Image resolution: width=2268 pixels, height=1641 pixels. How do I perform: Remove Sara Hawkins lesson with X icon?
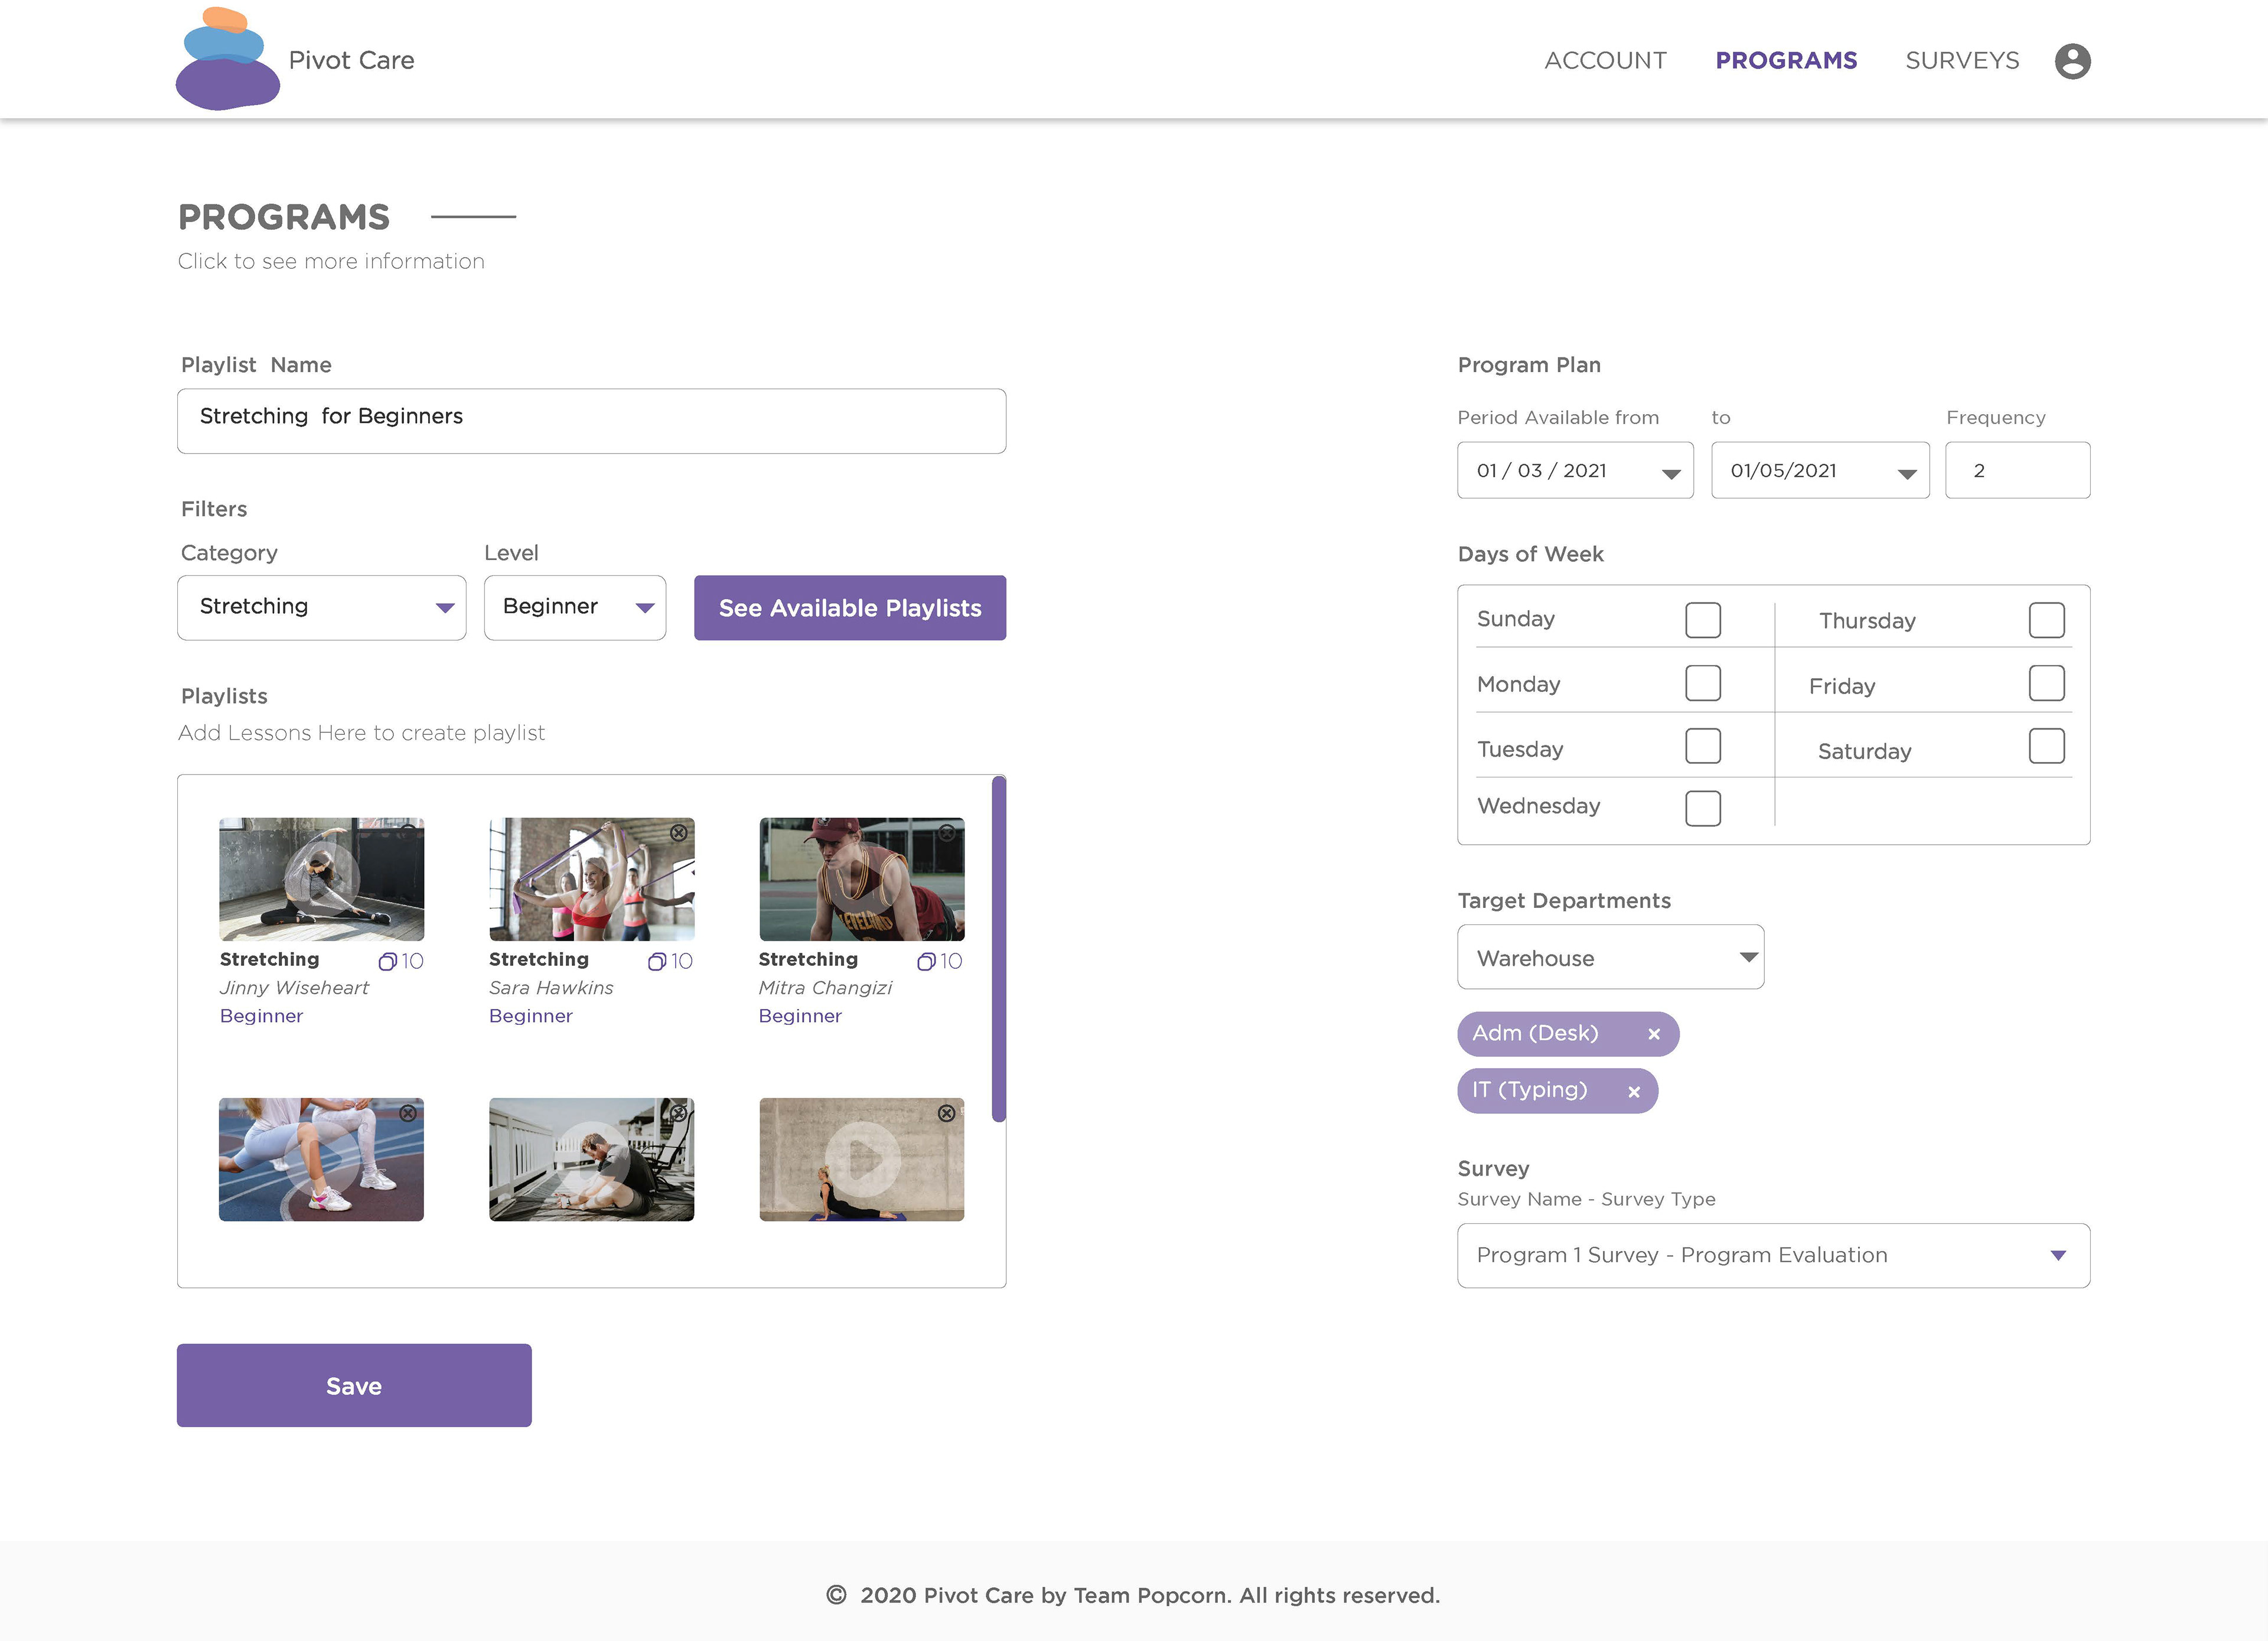point(678,832)
